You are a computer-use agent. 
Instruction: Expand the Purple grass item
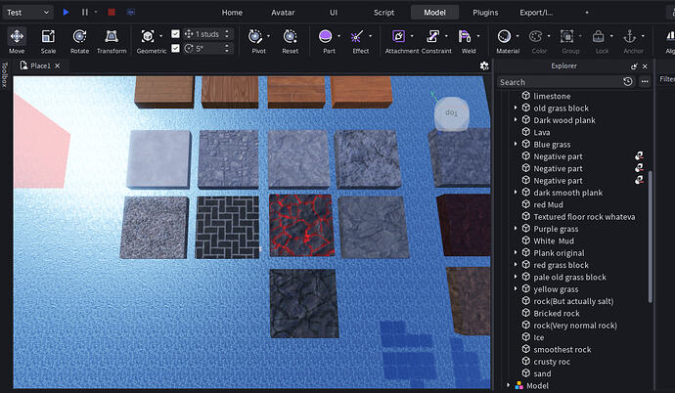516,229
